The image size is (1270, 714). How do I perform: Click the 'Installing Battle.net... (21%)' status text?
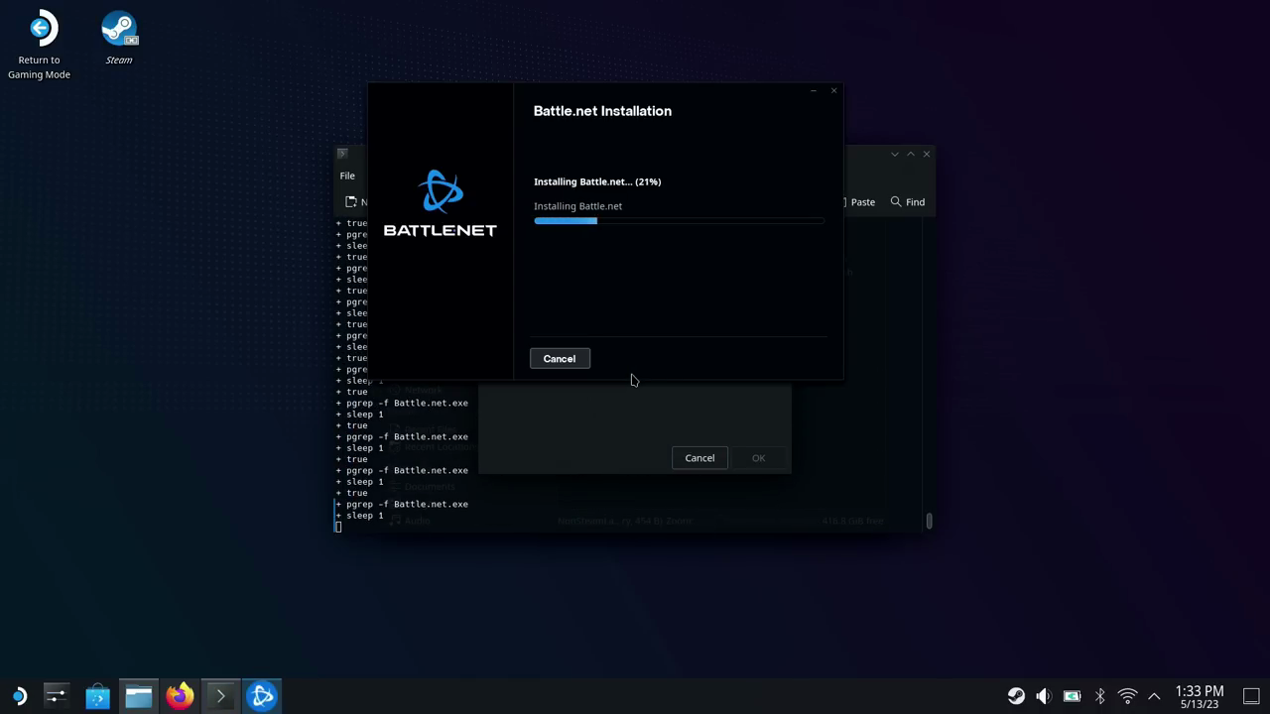(x=597, y=181)
